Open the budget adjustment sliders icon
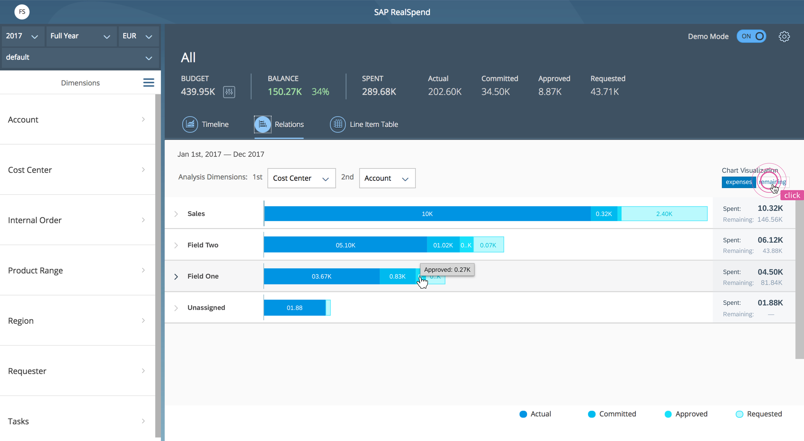 click(229, 92)
